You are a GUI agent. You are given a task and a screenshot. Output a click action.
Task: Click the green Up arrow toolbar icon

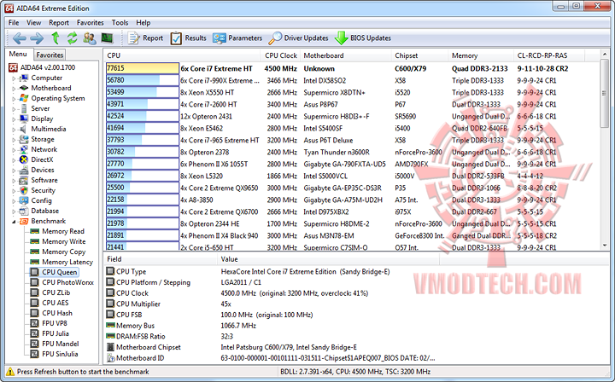56,38
